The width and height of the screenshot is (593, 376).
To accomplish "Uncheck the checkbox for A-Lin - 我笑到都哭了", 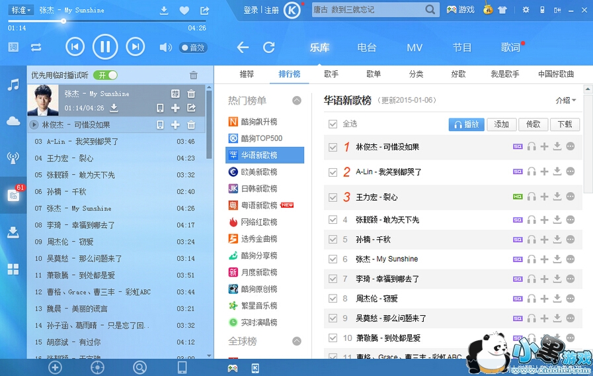I will pyautogui.click(x=333, y=172).
